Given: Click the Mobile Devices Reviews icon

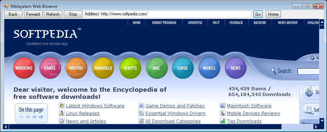Looking at the screenshot, I should (223, 113).
